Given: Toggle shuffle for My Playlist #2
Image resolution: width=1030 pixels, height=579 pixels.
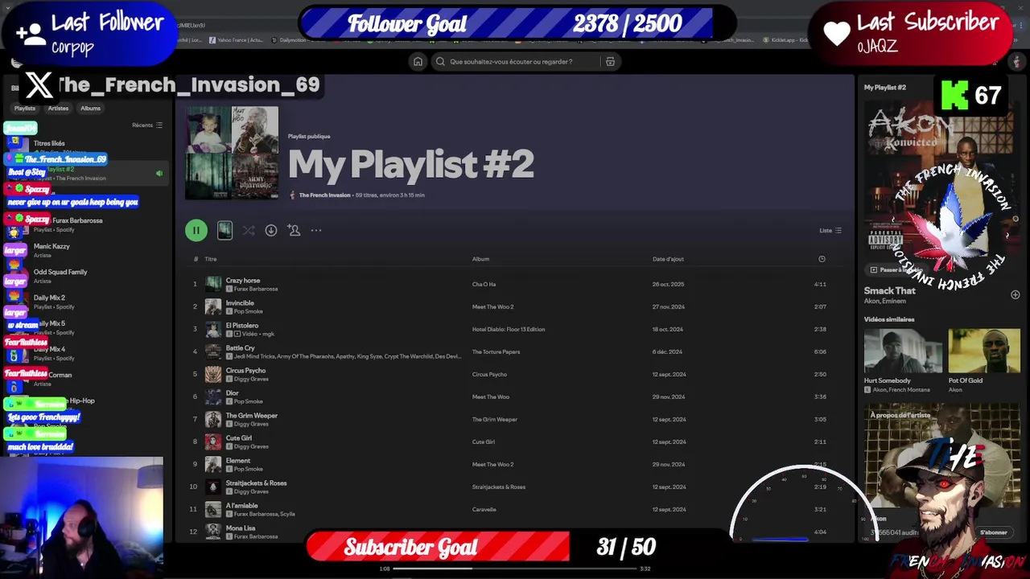Looking at the screenshot, I should (249, 230).
